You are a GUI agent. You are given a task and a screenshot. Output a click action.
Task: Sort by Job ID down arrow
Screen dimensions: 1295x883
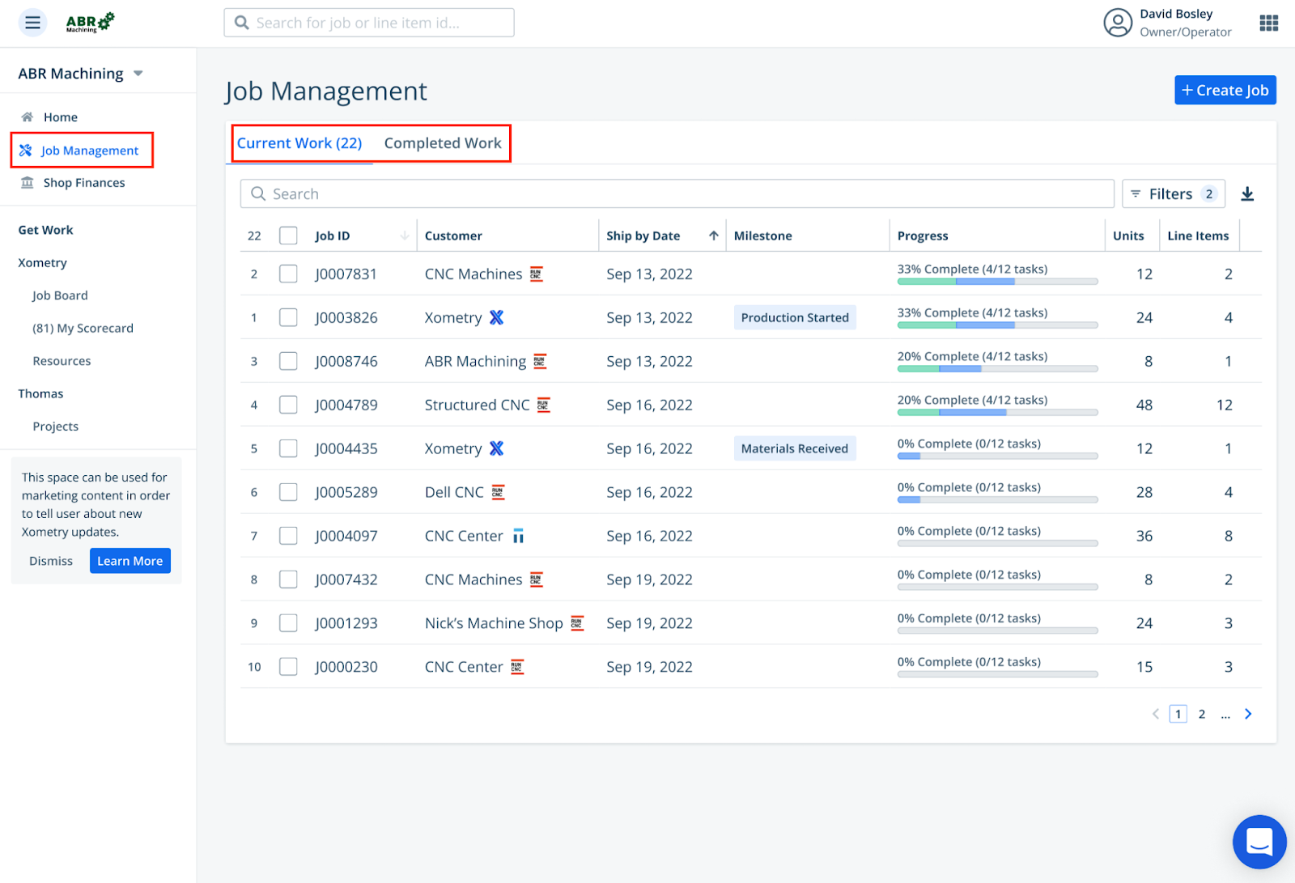click(x=405, y=236)
